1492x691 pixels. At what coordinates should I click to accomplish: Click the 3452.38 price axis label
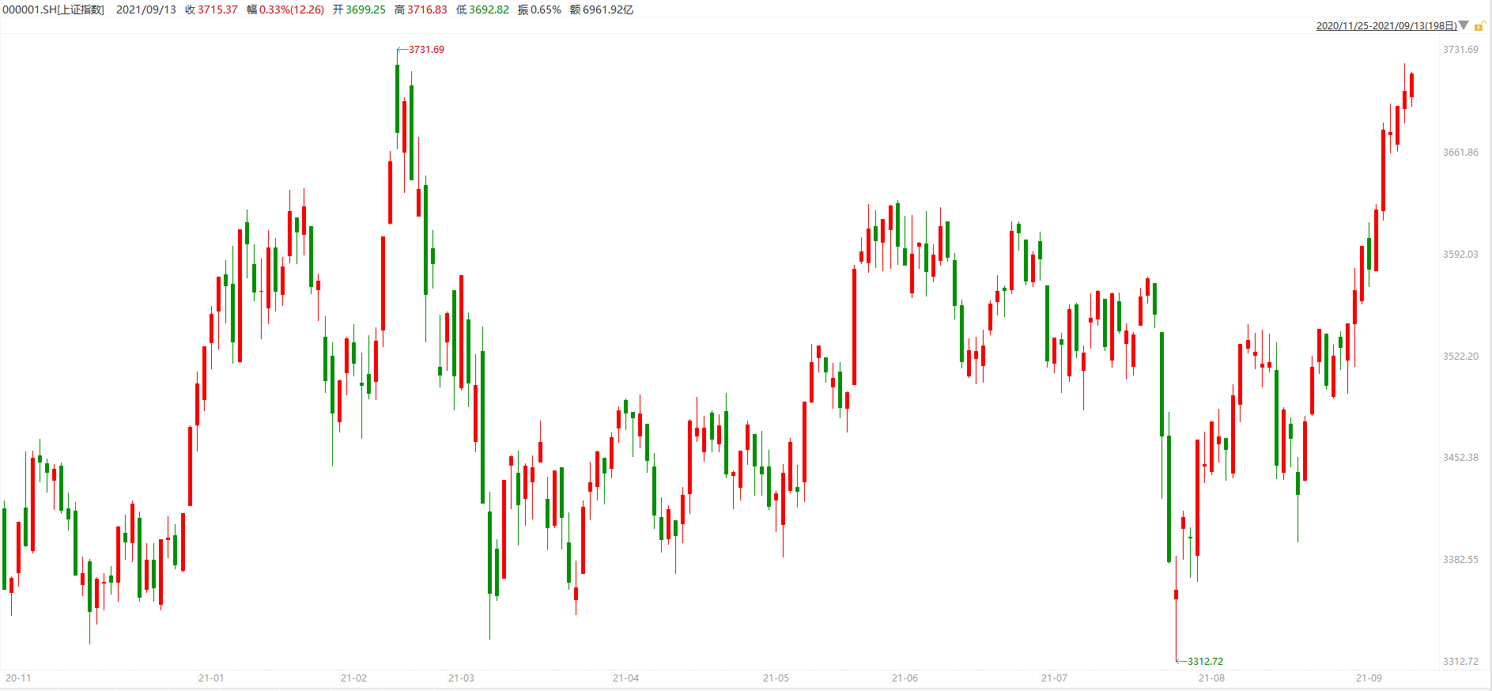tap(1460, 458)
